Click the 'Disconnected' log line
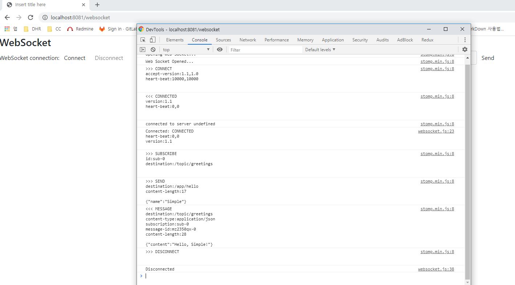 (x=160, y=269)
